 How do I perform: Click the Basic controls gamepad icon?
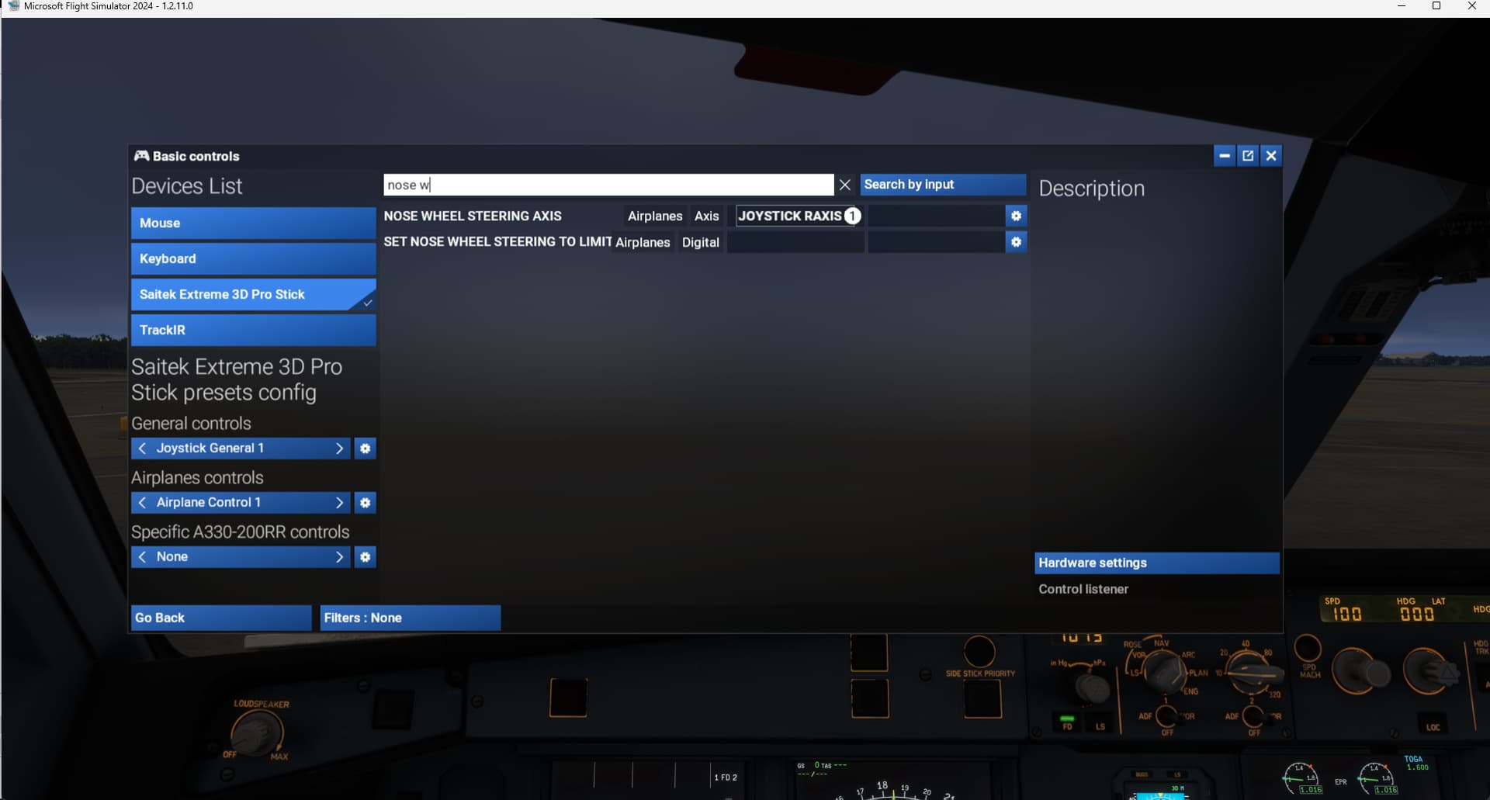coord(141,156)
